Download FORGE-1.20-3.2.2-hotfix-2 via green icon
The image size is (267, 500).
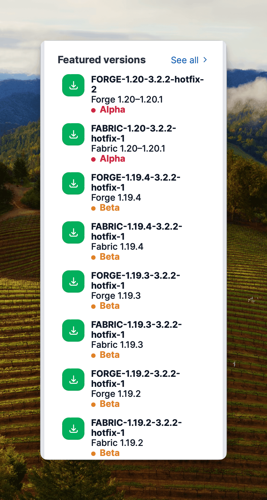(x=73, y=85)
